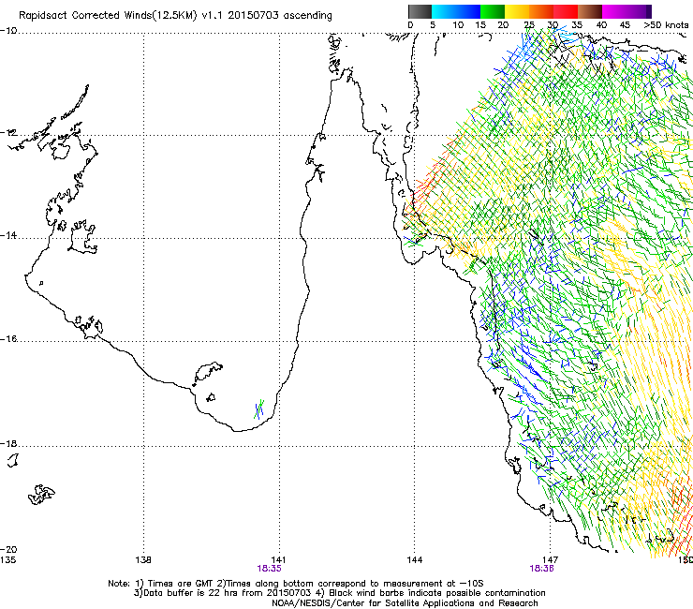Click the green 15-20 knots legend segment

coord(493,11)
